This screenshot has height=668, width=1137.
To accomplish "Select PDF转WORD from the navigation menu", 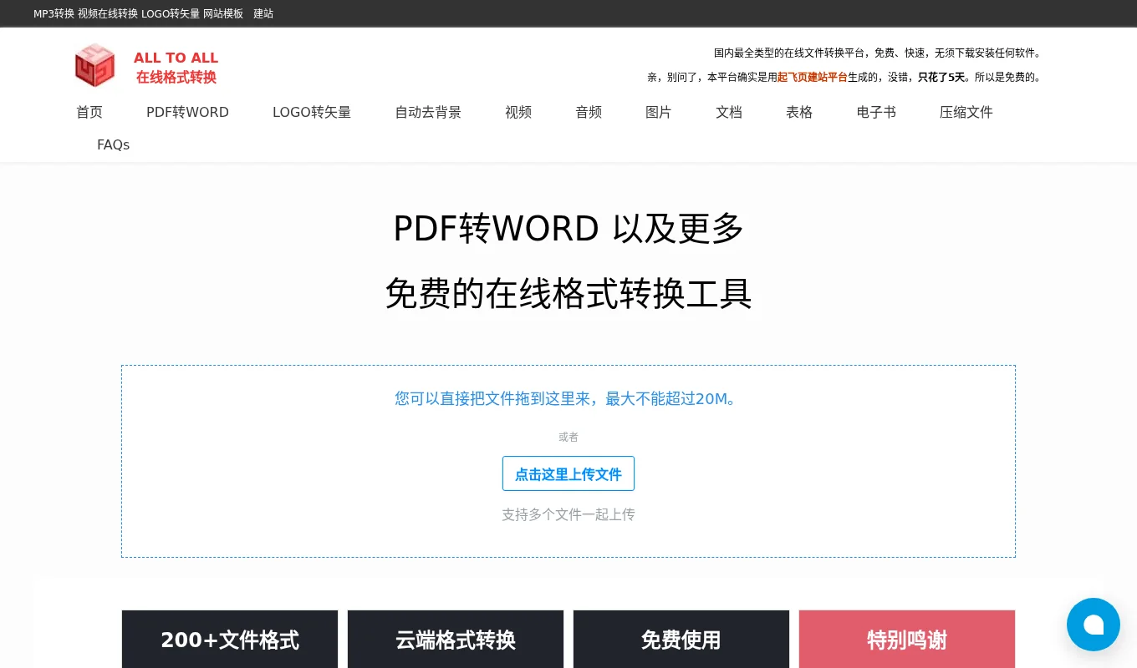I will pos(187,112).
